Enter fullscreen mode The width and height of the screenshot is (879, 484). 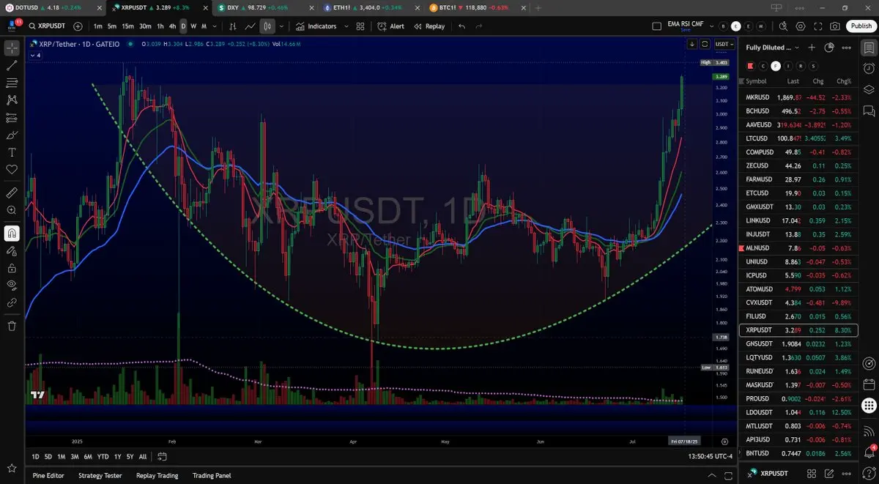coord(817,26)
